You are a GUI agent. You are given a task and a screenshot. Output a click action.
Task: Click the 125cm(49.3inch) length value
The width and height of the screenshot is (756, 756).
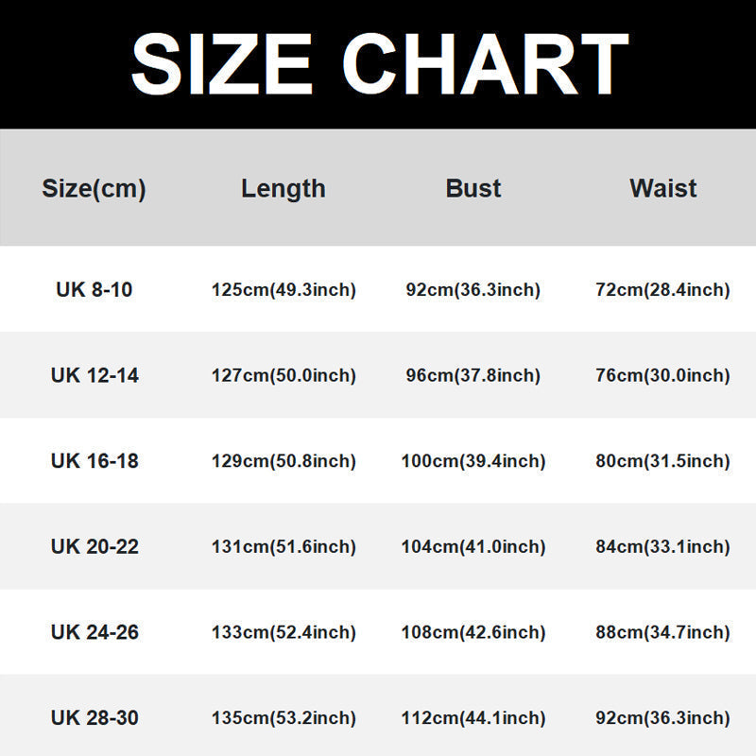pyautogui.click(x=283, y=290)
